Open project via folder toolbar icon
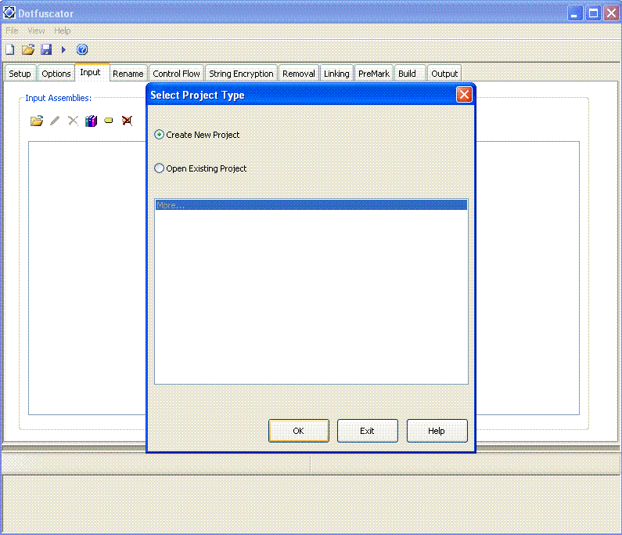The width and height of the screenshot is (622, 535). [28, 49]
